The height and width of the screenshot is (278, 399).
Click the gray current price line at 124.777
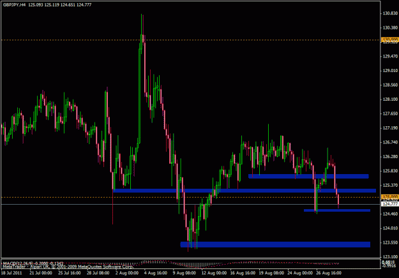(191, 204)
